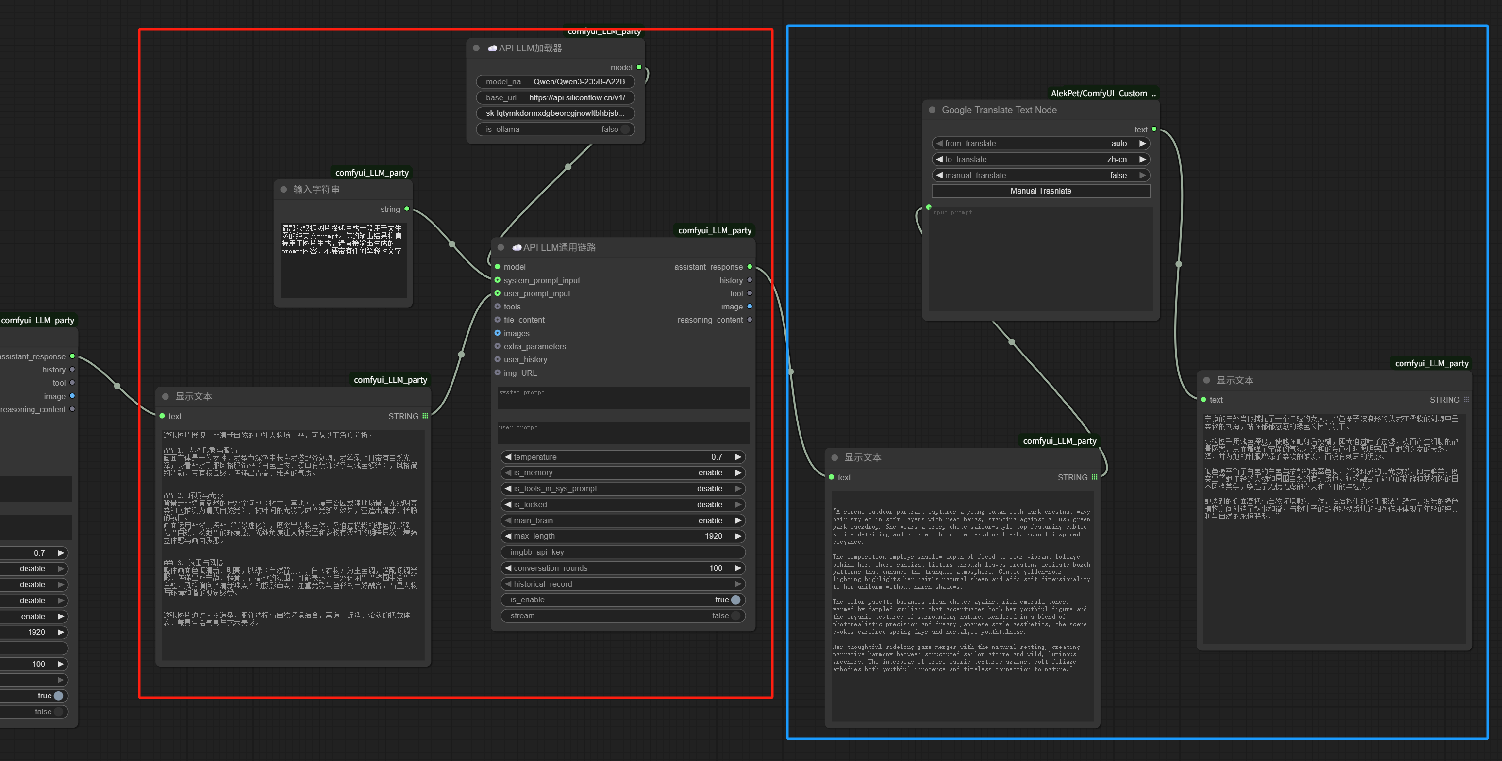The image size is (1502, 761).
Task: Click right arrow of to_translate selector
Action: [1142, 159]
